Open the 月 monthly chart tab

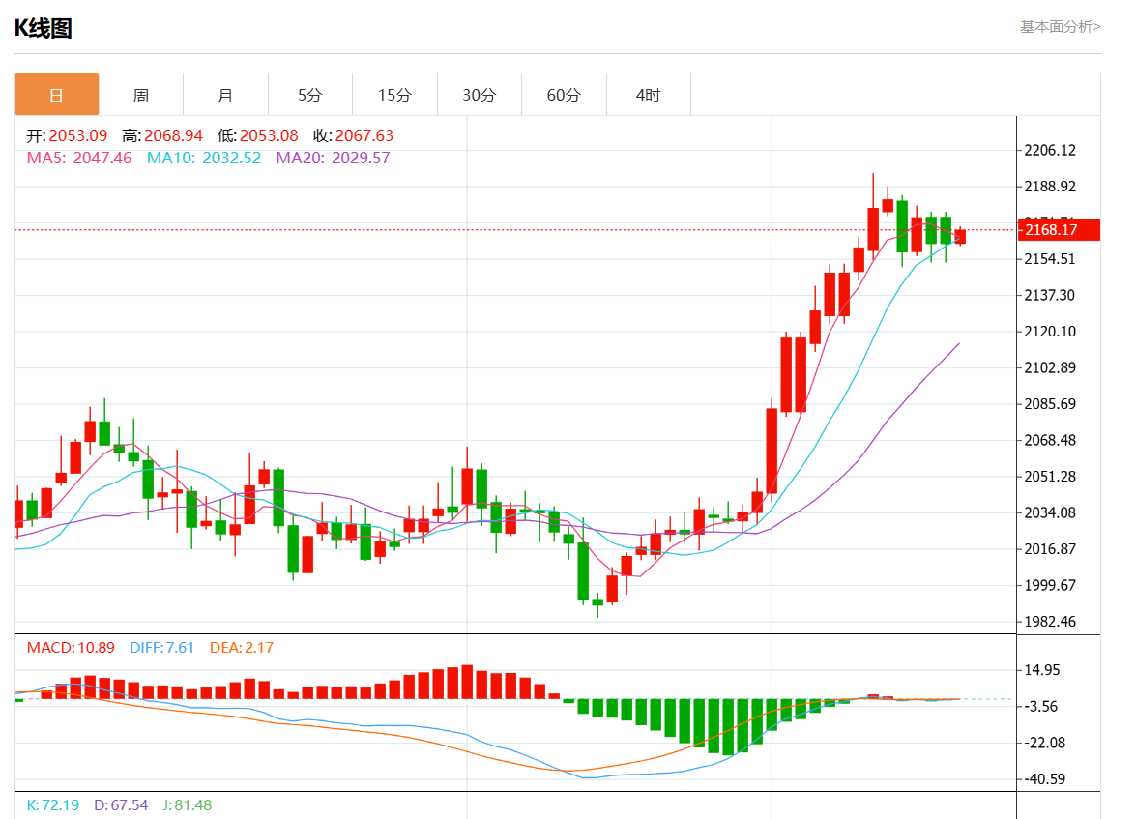pos(225,95)
